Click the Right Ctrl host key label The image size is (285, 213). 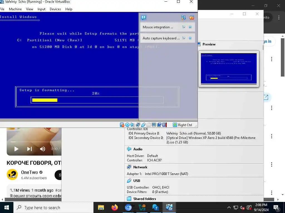tap(185, 125)
